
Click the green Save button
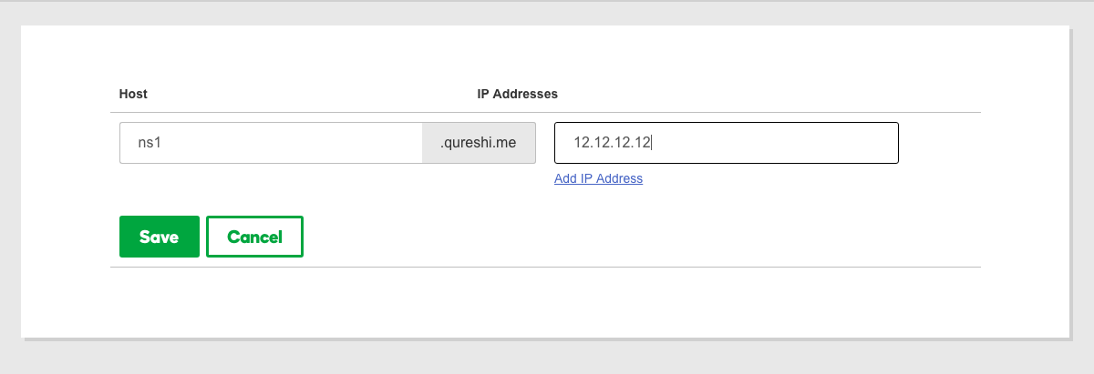(159, 237)
